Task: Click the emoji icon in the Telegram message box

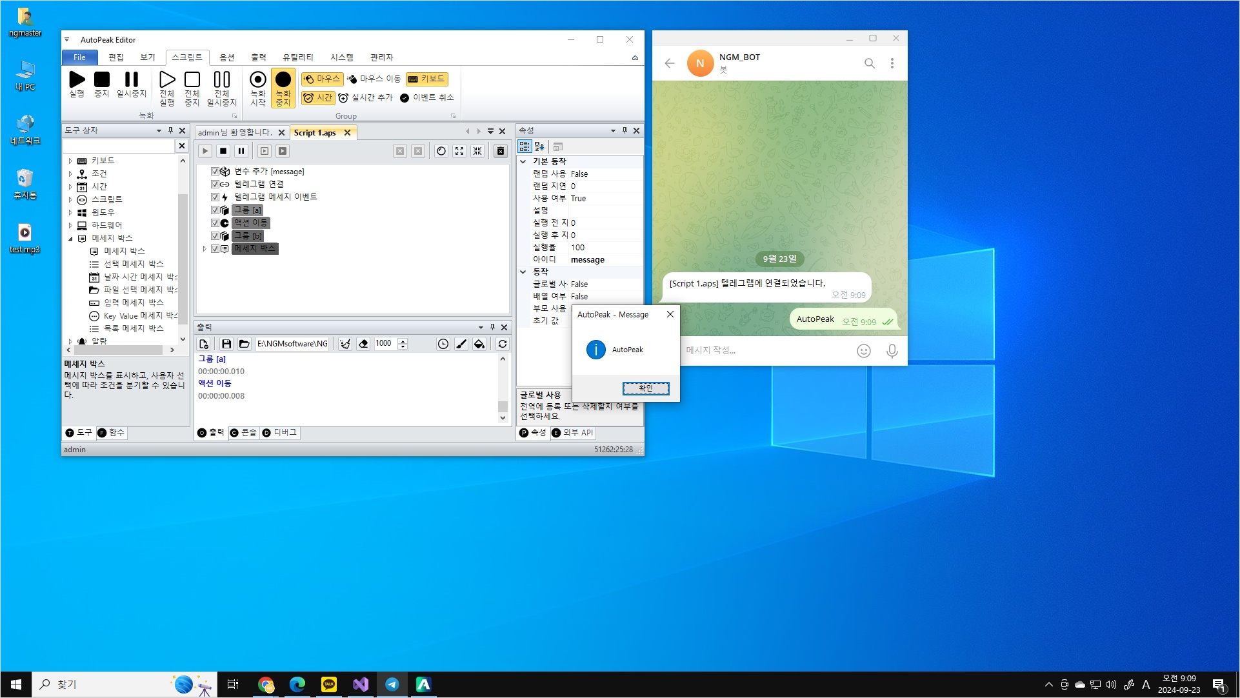Action: coord(863,350)
